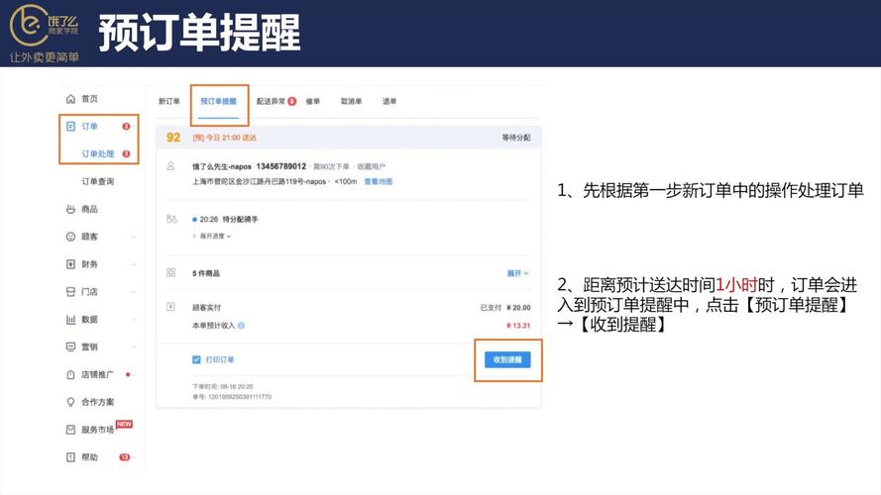Click the home icon beside 首页

point(70,99)
